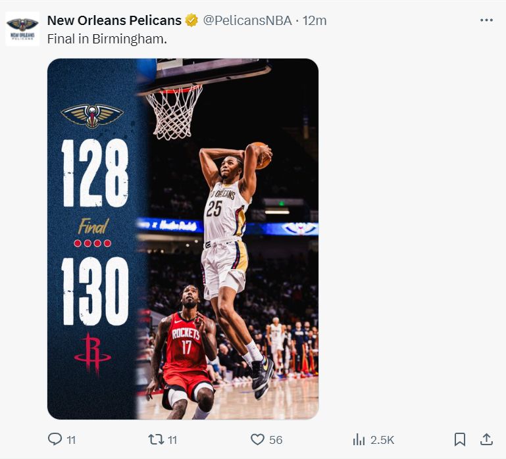Click the 56 likes count

click(276, 440)
